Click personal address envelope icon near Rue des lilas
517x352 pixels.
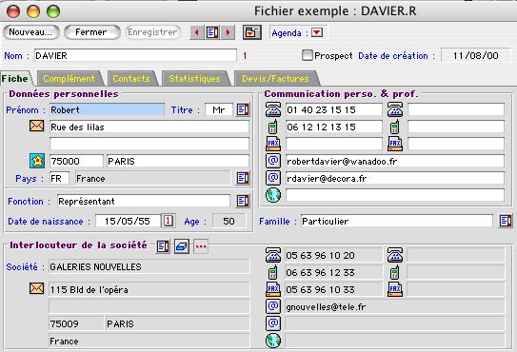coord(36,126)
